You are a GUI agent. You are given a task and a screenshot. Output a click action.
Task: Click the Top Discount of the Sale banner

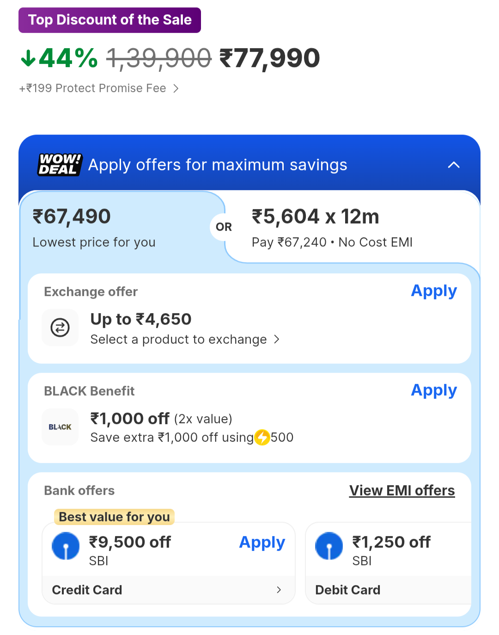[110, 20]
